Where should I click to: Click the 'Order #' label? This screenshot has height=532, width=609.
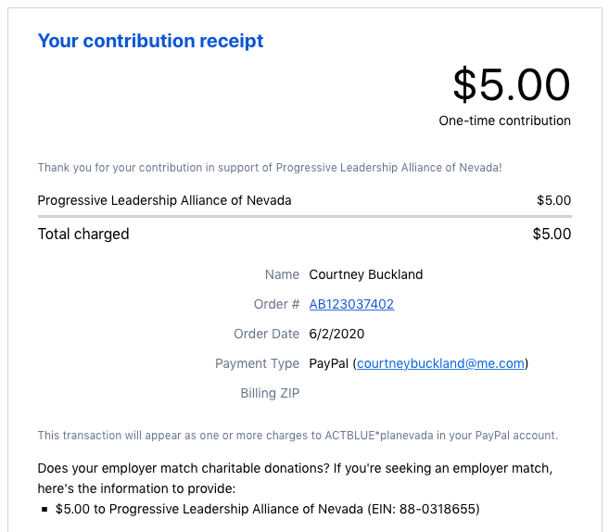[276, 304]
